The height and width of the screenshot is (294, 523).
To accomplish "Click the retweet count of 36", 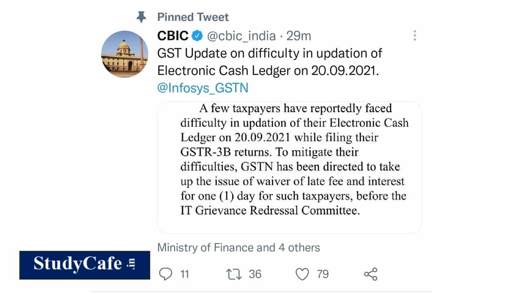I will [x=255, y=274].
